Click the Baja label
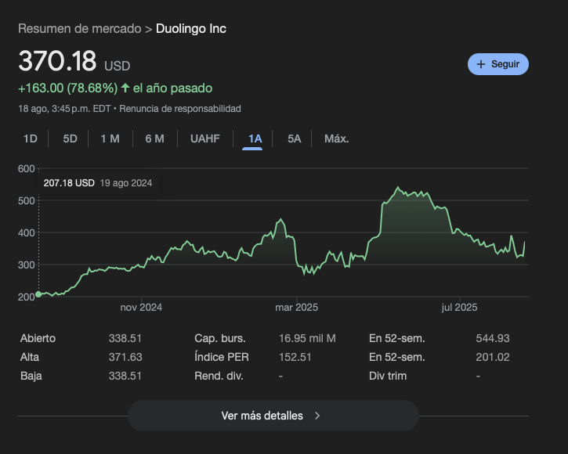 coord(31,376)
